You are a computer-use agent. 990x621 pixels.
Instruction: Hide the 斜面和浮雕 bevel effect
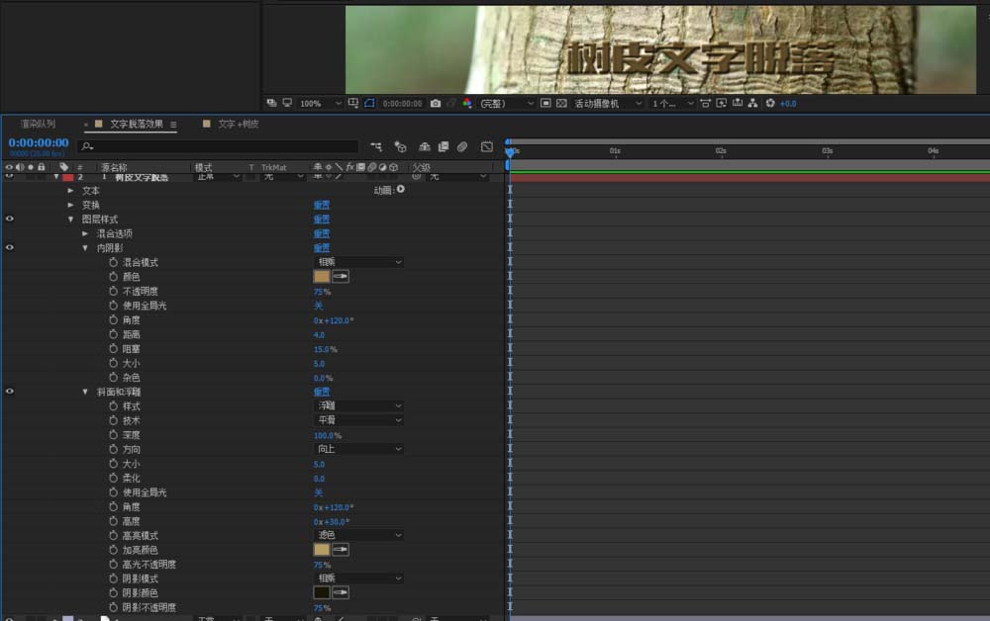pos(10,392)
